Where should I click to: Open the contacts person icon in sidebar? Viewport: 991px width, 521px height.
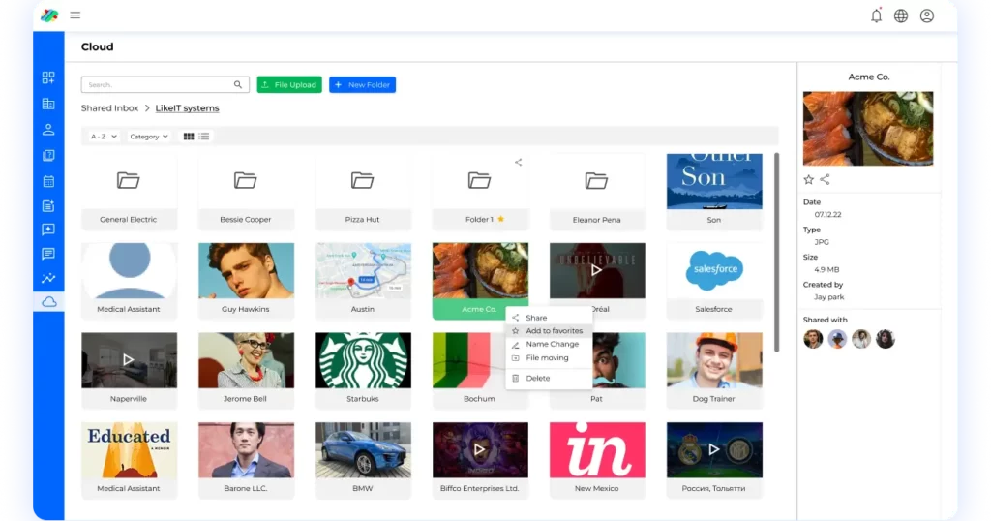coord(48,130)
